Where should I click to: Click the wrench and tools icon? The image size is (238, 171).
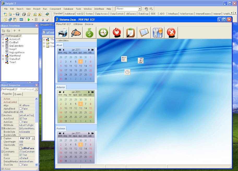(x=158, y=33)
